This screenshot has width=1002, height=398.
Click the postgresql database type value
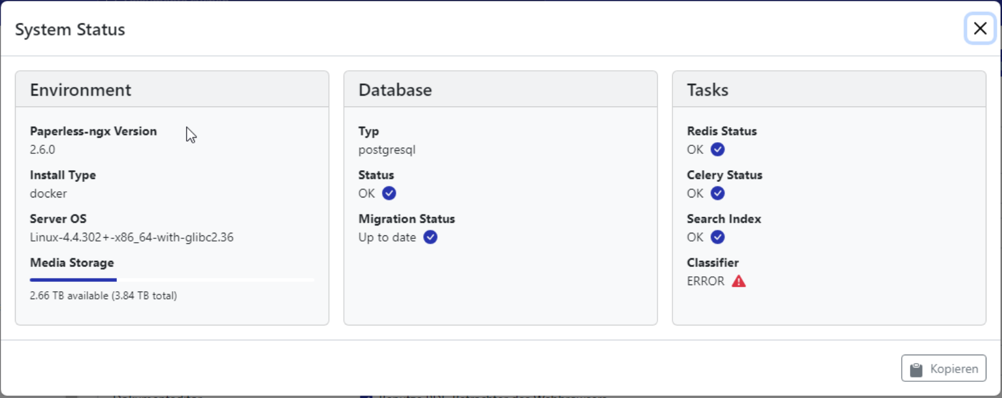point(386,150)
